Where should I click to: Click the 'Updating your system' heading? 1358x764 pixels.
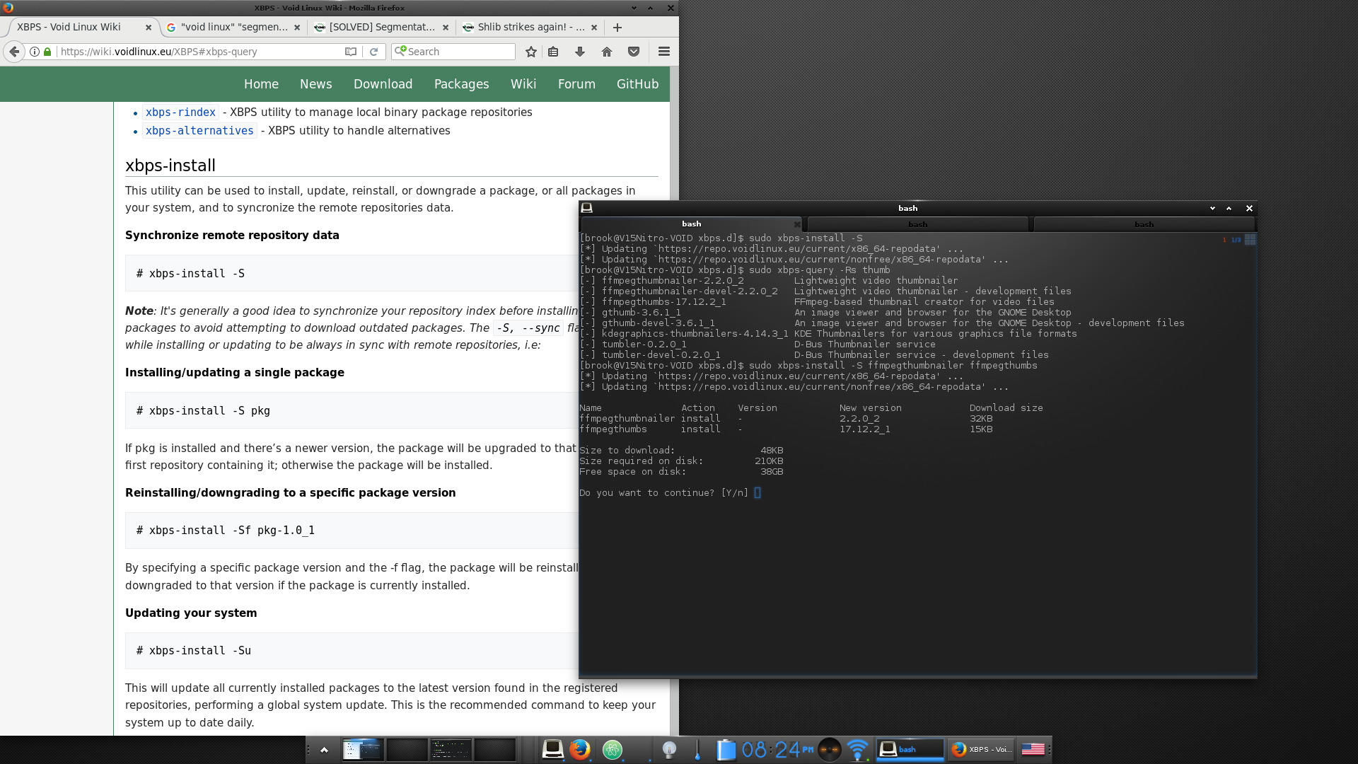[x=191, y=613]
